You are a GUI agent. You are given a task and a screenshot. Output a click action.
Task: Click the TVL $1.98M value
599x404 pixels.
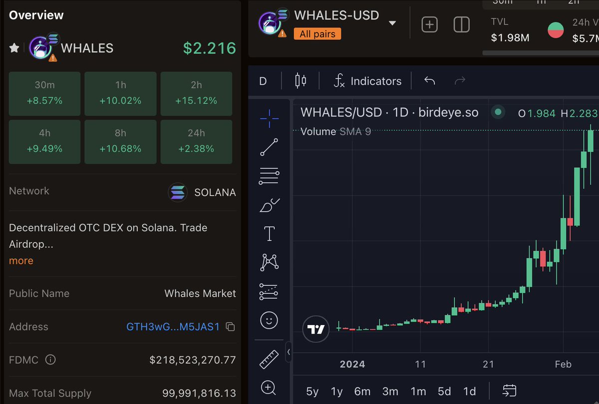click(x=510, y=38)
